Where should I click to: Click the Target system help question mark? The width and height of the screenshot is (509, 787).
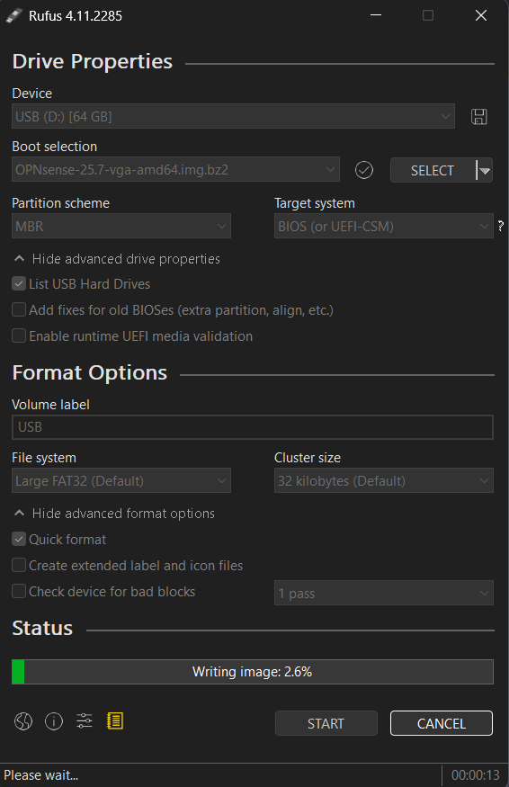click(501, 226)
